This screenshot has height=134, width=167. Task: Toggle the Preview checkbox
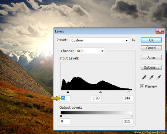click(142, 86)
